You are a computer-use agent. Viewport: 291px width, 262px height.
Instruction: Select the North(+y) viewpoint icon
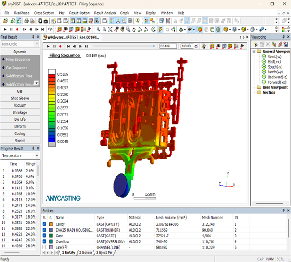264,72
